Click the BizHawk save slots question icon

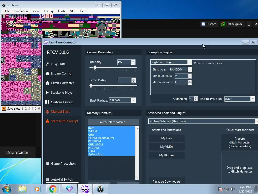(x=4, y=109)
